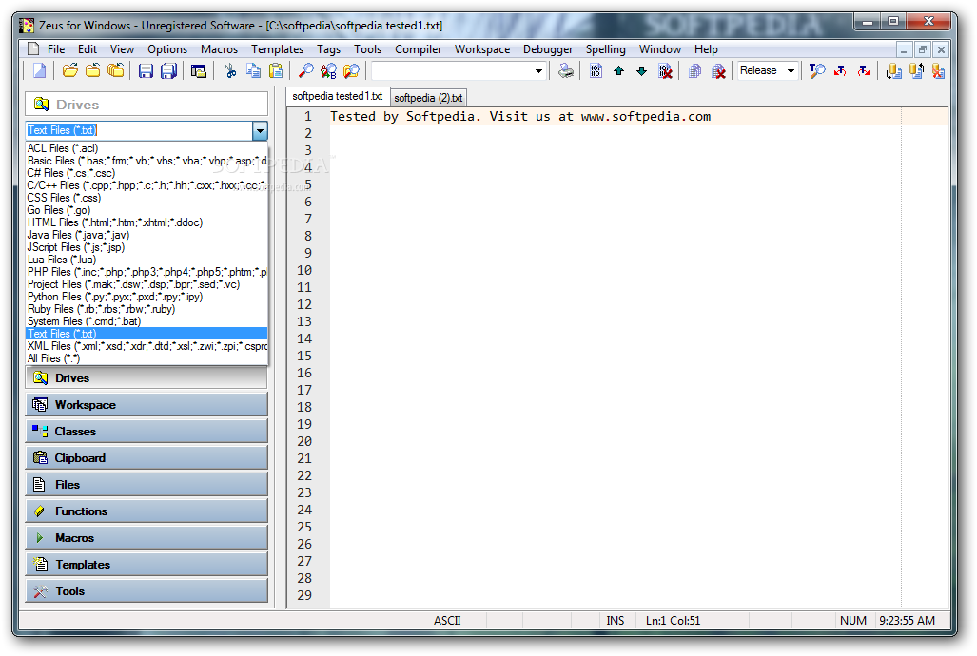977x656 pixels.
Task: Click the INS indicator in status bar
Action: click(615, 621)
